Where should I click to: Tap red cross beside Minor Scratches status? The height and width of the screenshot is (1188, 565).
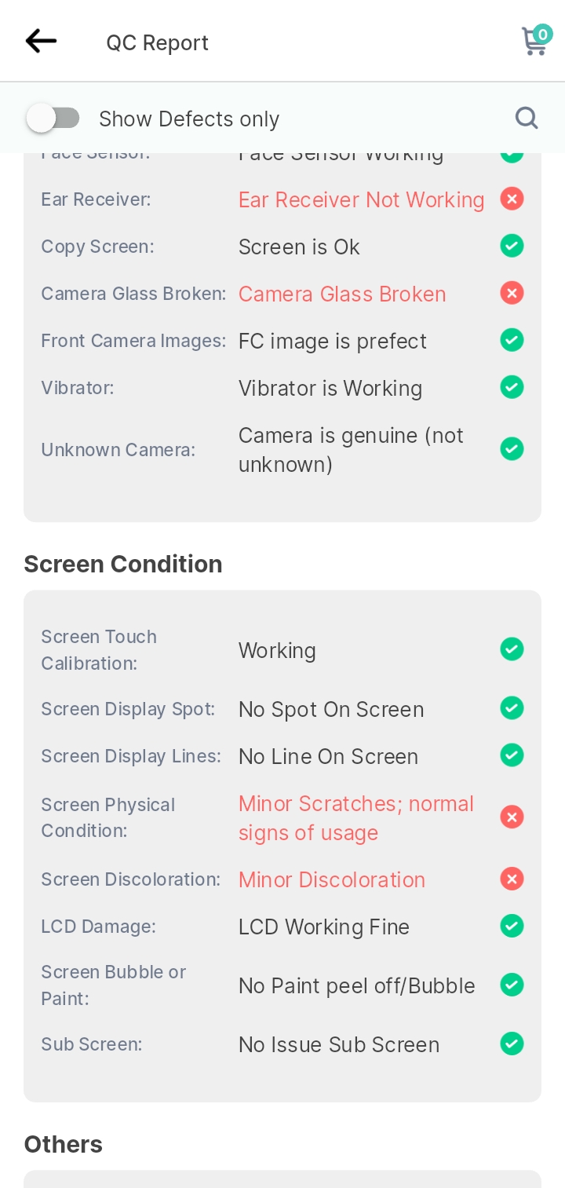click(512, 818)
